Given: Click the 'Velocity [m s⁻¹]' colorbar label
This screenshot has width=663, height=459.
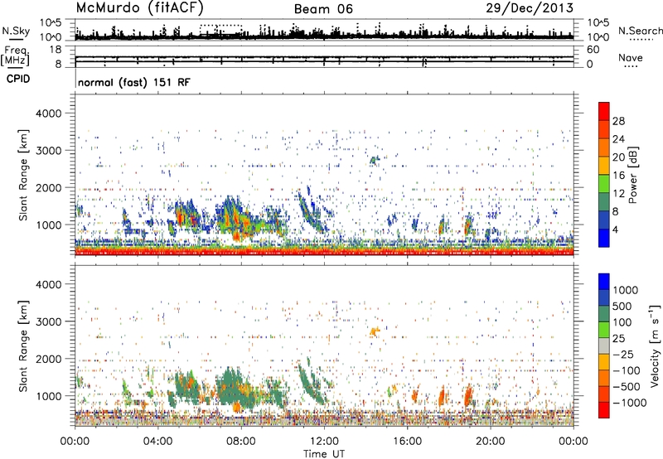Looking at the screenshot, I should [x=655, y=345].
